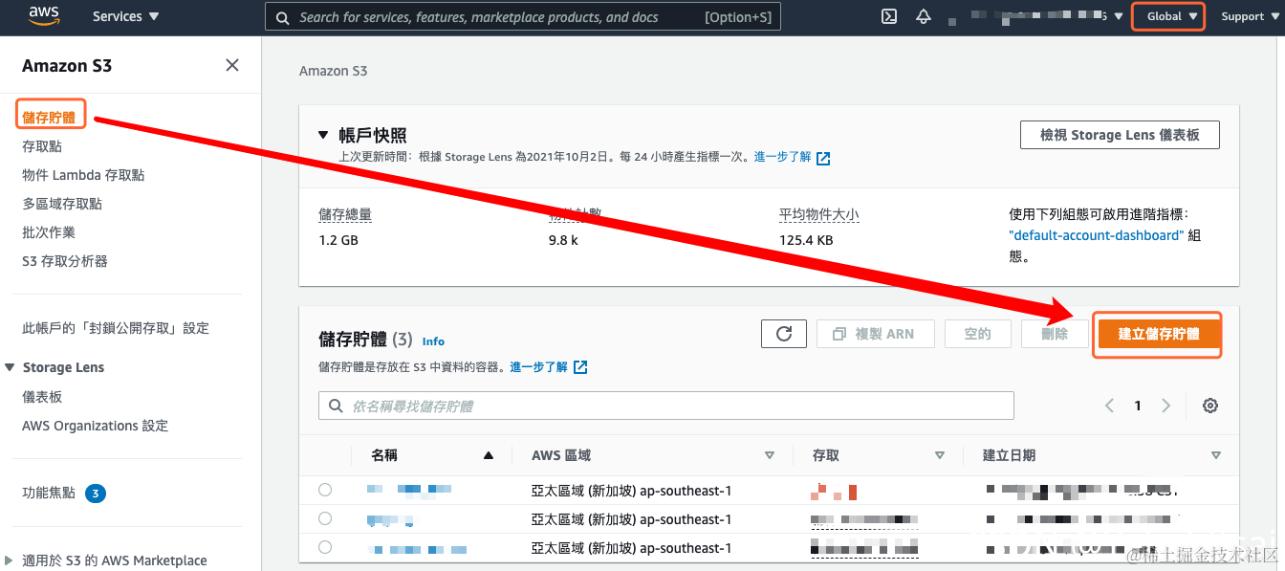Open 多區域存取點 in the sidebar
Image resolution: width=1285 pixels, height=571 pixels.
click(62, 204)
